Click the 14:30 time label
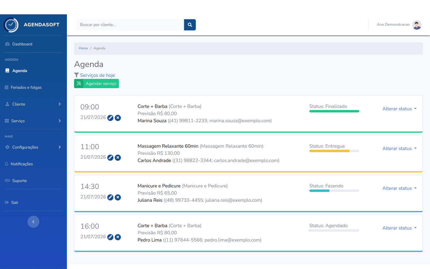430x269 pixels. 90,186
